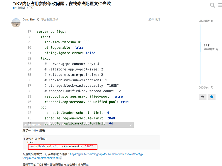The height and width of the screenshot is (166, 222).
Task: Click the 积分指数增长 user title text
Action: coord(50,20)
